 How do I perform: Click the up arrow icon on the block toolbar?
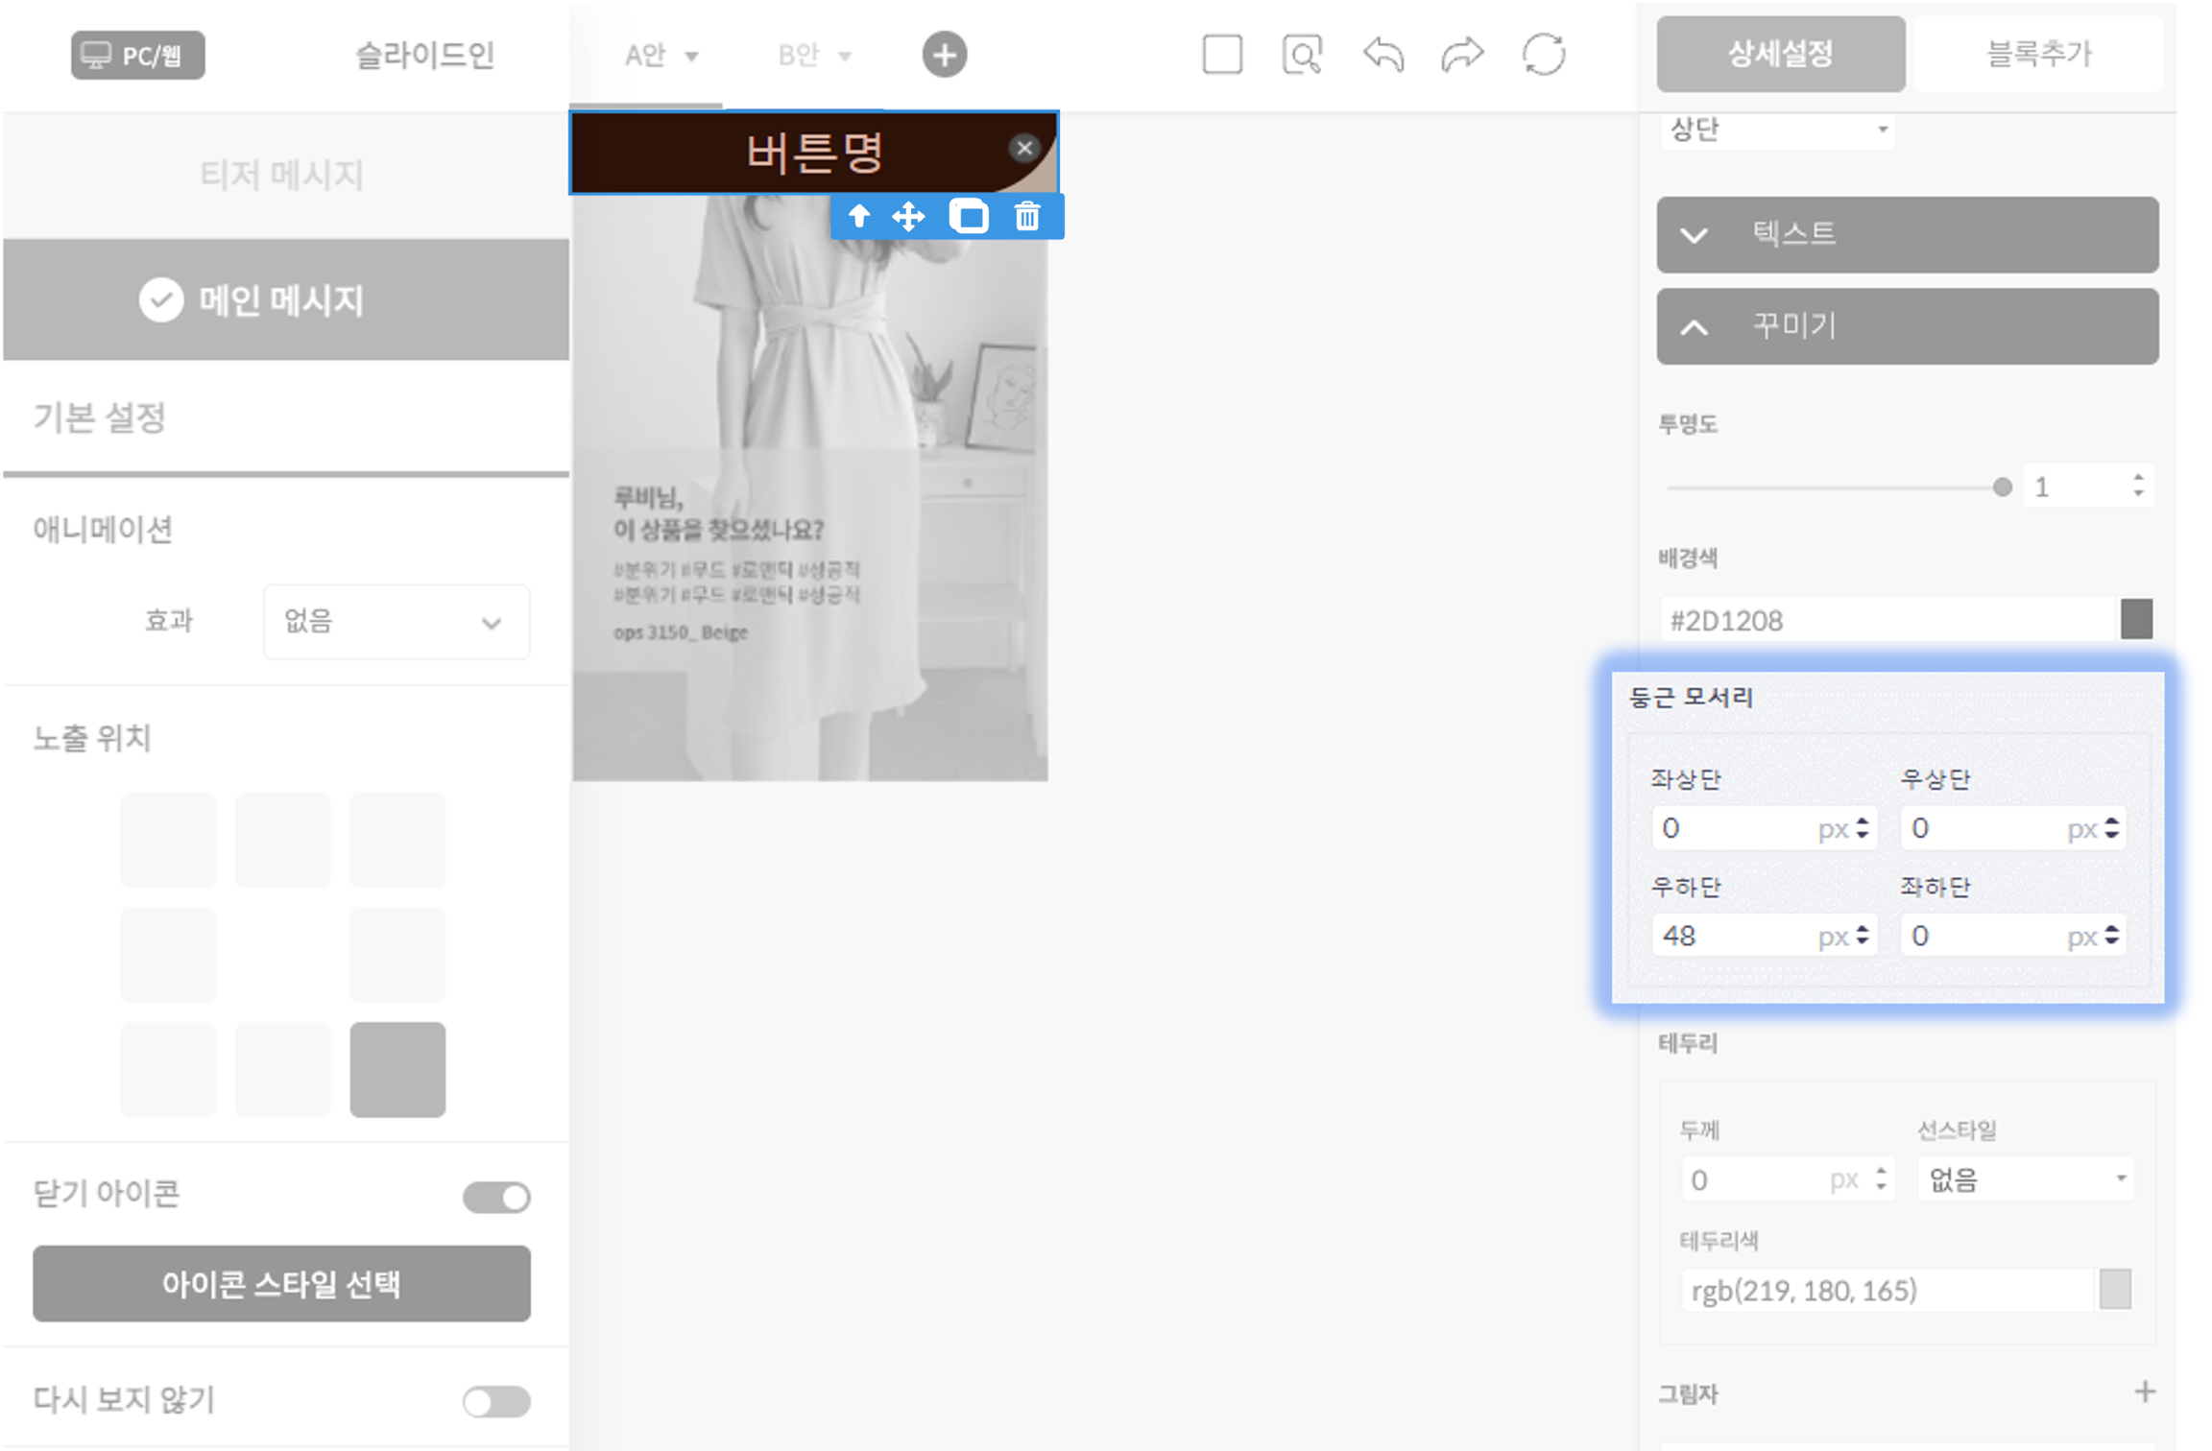tap(859, 217)
